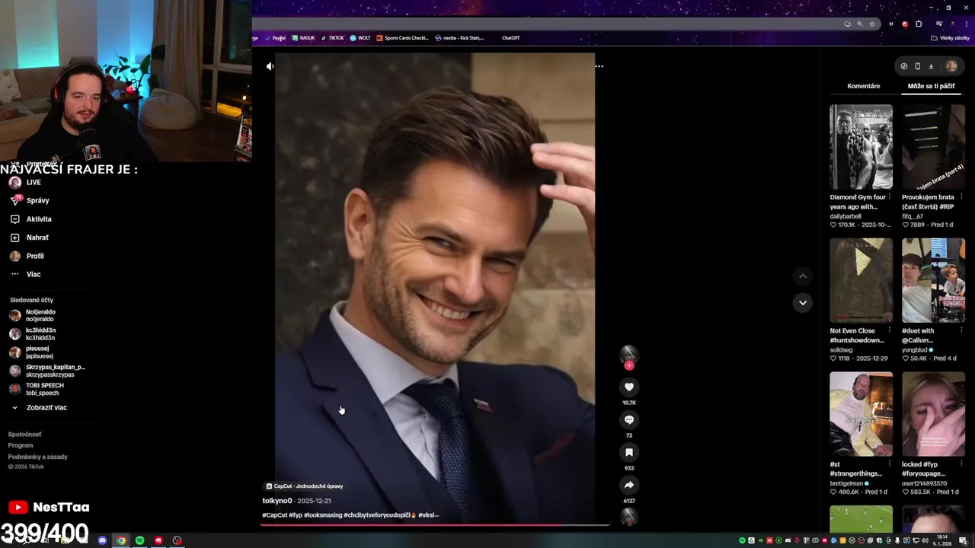Go to next video with down arrow

pyautogui.click(x=802, y=303)
